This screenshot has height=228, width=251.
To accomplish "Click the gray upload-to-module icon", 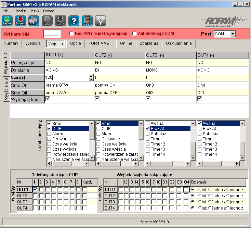I will 47,21.
